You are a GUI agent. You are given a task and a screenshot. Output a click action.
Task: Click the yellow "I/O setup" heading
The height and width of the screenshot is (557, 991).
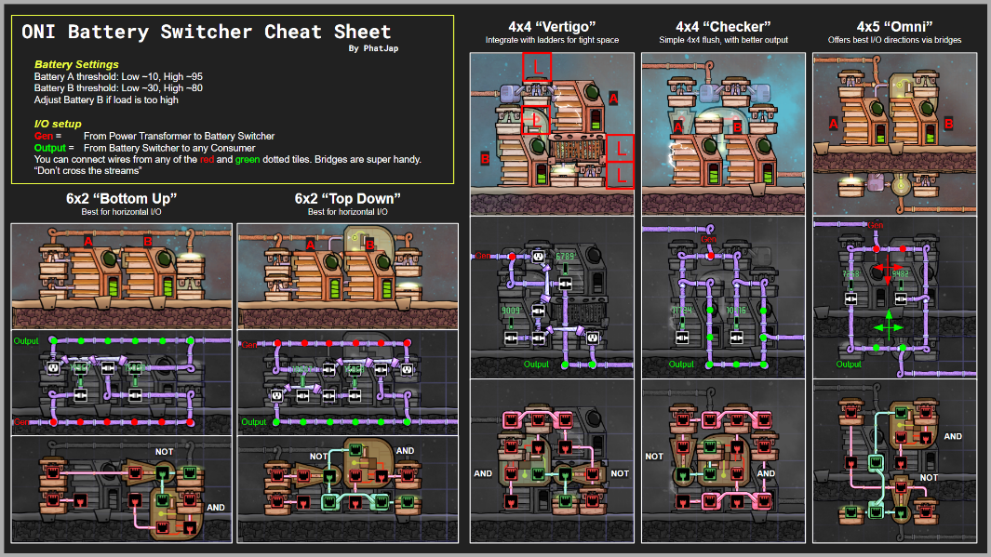click(58, 124)
